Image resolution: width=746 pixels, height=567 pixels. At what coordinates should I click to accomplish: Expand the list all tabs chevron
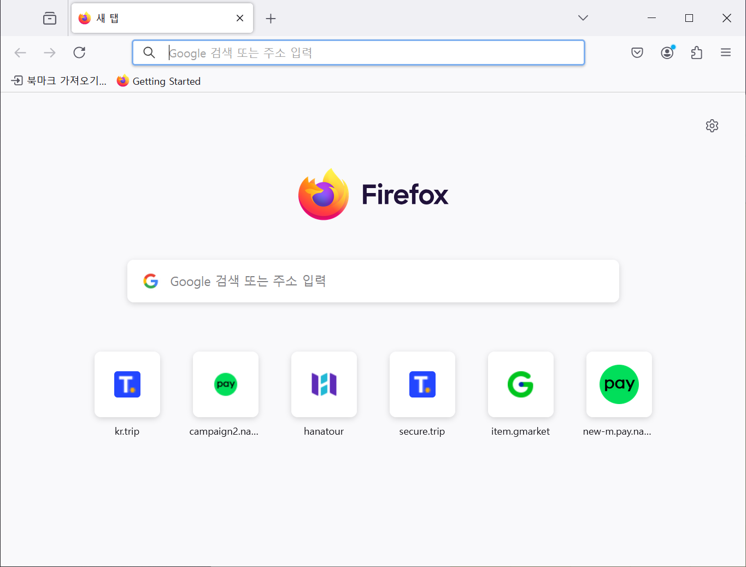[x=583, y=18]
